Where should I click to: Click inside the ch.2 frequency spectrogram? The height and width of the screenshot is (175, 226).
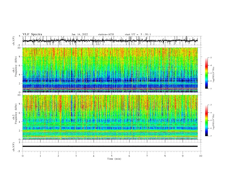click(110, 117)
